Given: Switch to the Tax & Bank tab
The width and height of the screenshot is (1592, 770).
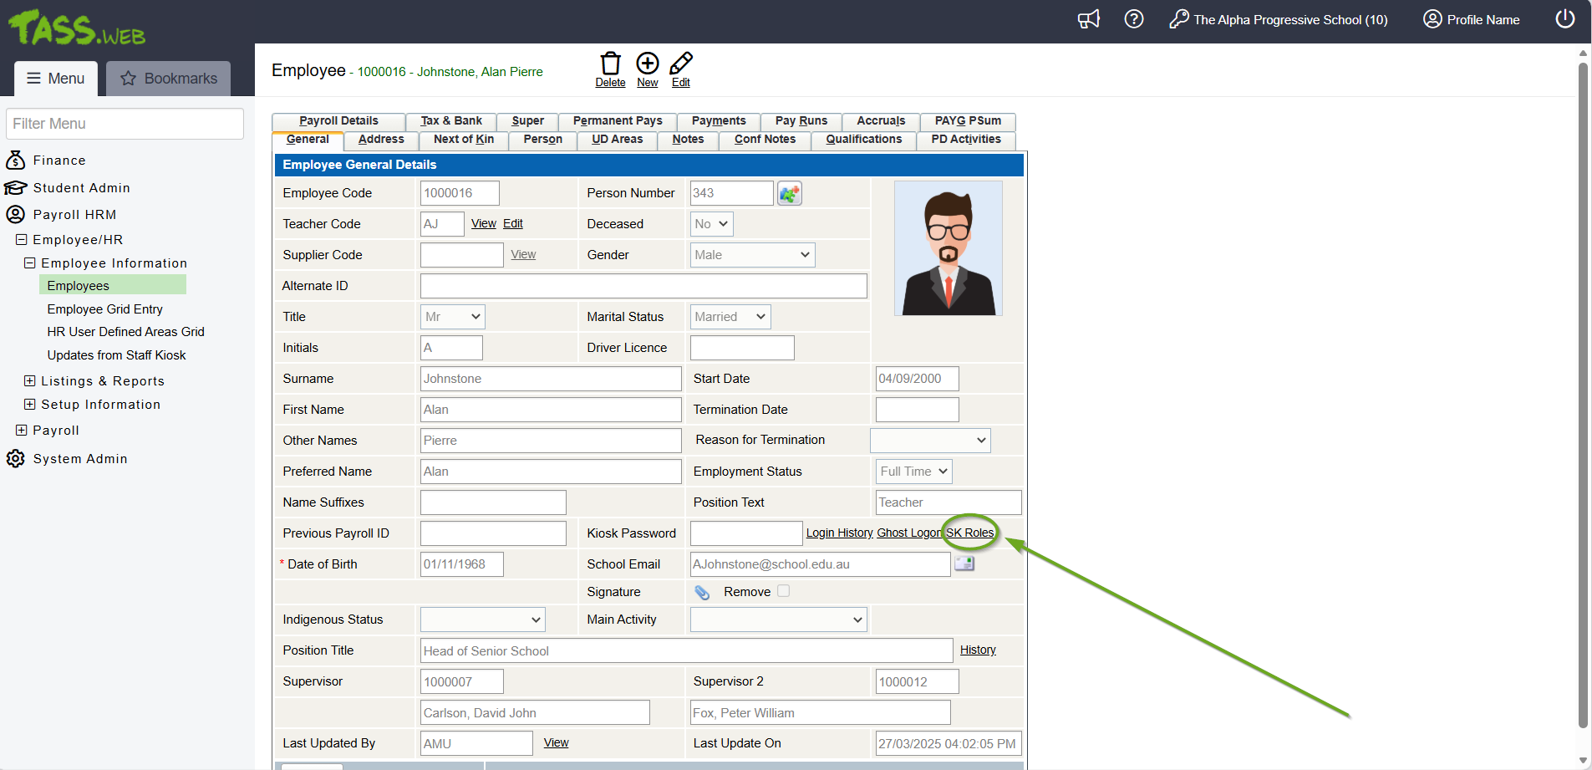Looking at the screenshot, I should tap(451, 121).
